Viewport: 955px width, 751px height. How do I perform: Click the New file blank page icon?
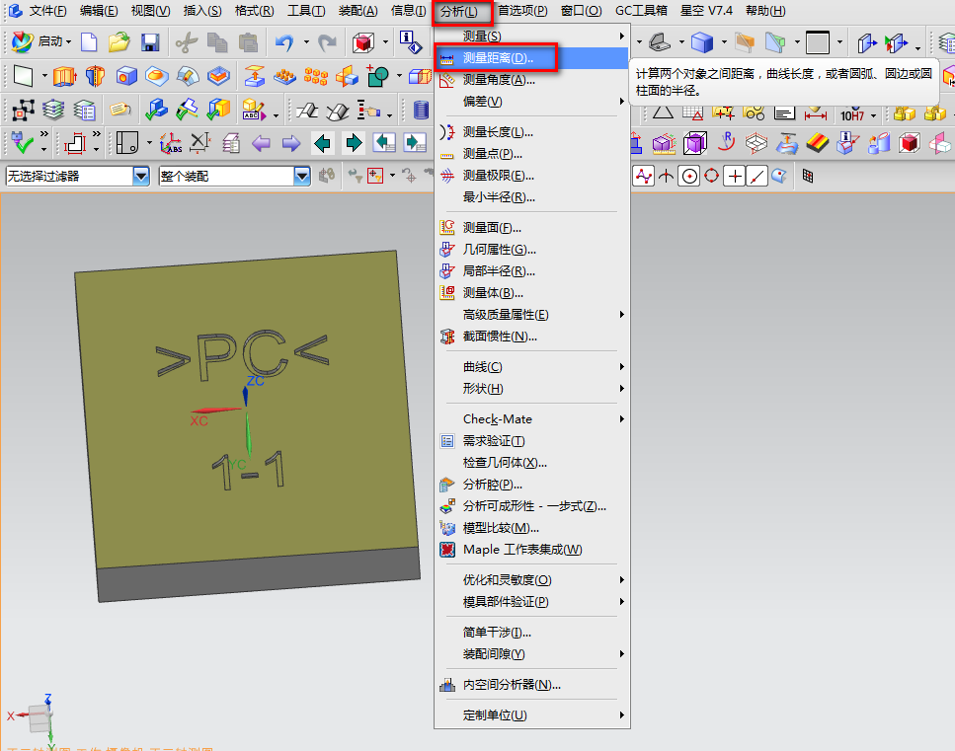[x=89, y=42]
